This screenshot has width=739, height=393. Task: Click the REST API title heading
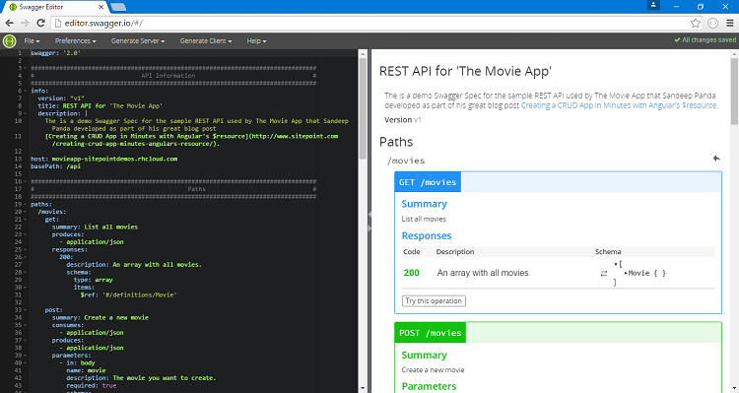(465, 71)
